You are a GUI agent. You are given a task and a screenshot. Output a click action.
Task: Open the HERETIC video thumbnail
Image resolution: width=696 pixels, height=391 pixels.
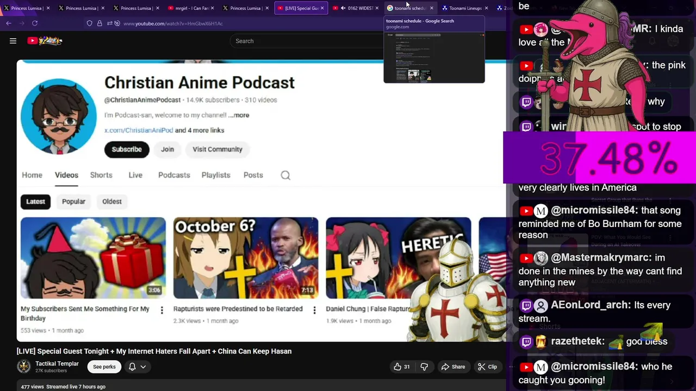[x=399, y=258]
